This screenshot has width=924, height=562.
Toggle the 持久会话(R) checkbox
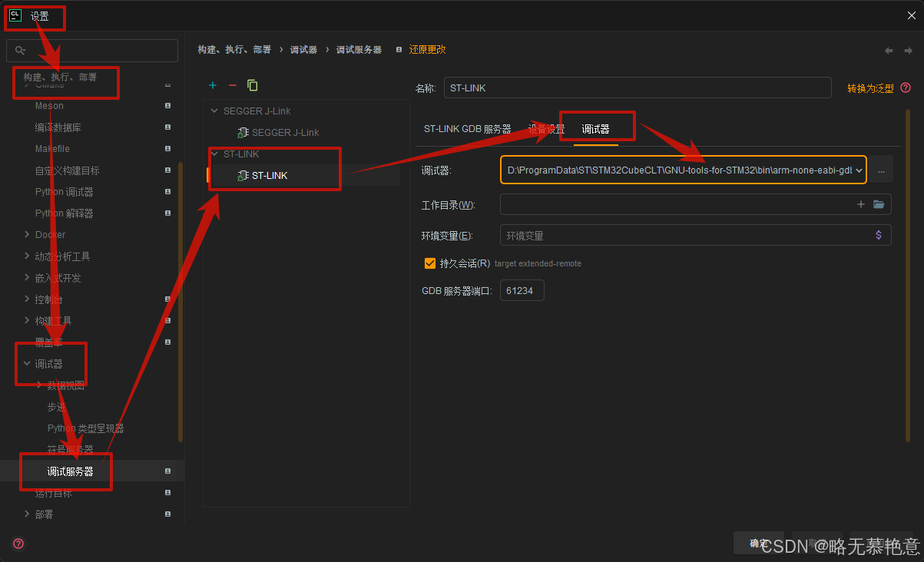point(430,263)
